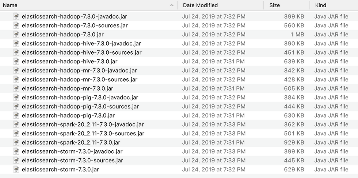The image size is (358, 178).
Task: Select the elasticsearch-hadoop-7.3.0-sources.jar file name
Action: pos(75,25)
